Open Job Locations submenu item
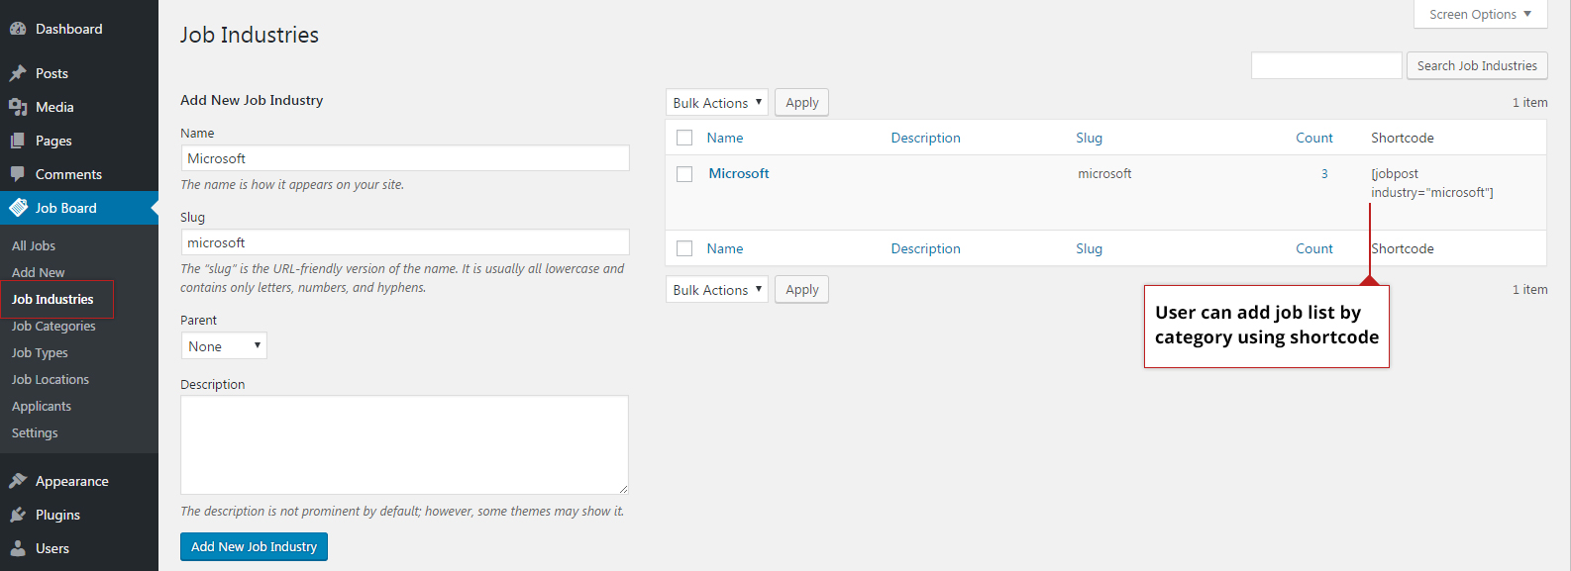Image resolution: width=1571 pixels, height=571 pixels. (x=51, y=379)
